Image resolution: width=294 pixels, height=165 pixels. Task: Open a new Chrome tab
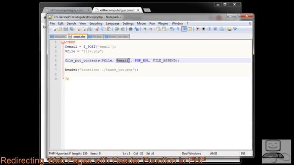pyautogui.click(x=147, y=10)
